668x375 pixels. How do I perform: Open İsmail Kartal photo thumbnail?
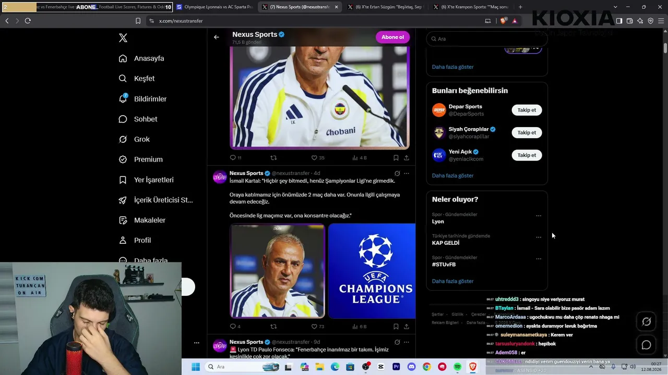coord(277,271)
